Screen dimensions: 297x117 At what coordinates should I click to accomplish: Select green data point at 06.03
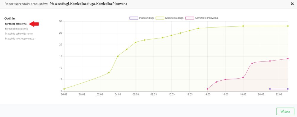click(x=136, y=42)
